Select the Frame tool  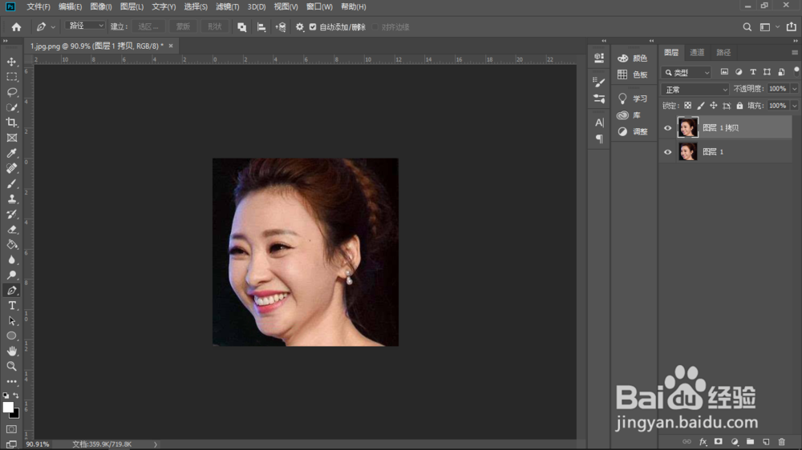tap(11, 138)
